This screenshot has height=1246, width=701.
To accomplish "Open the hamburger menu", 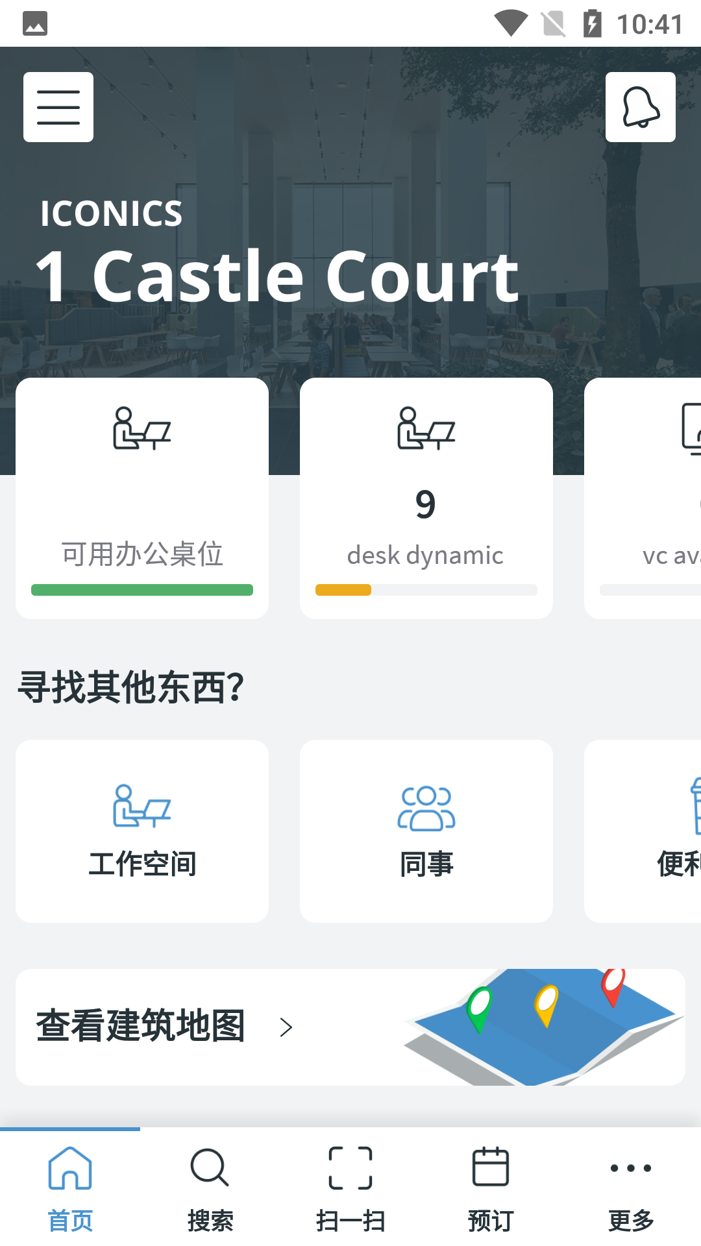I will pyautogui.click(x=58, y=107).
